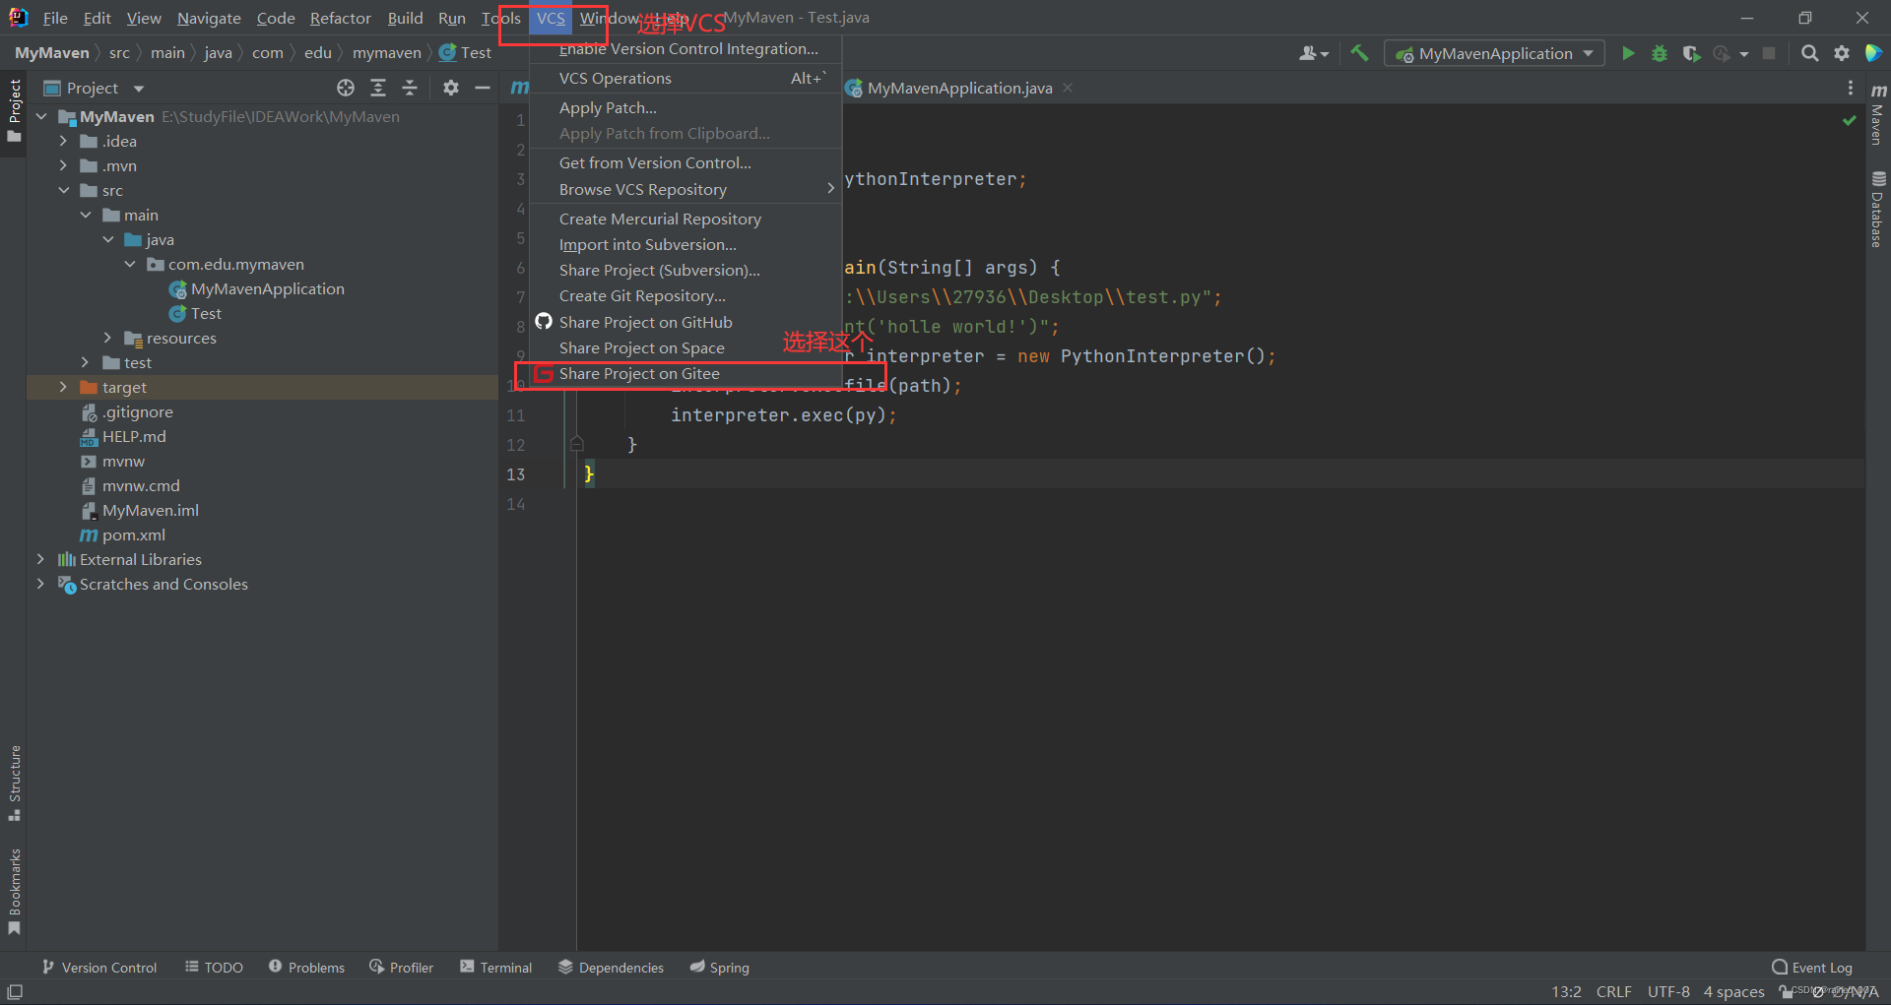Viewport: 1891px width, 1005px height.
Task: Open the Structure tool window
Action: point(14,783)
